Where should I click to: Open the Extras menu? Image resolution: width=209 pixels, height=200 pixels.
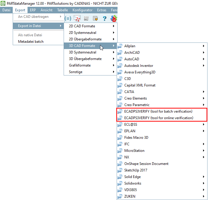tap(102, 10)
